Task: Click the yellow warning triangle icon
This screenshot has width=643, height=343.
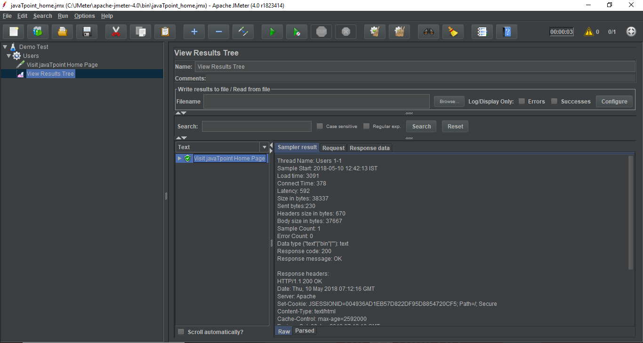Action: point(588,32)
